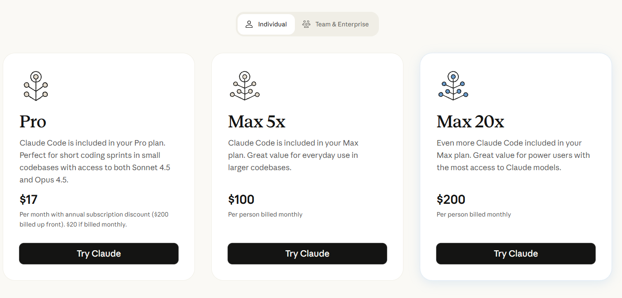
Task: Click the Max 20x description about power users
Action: 513,155
